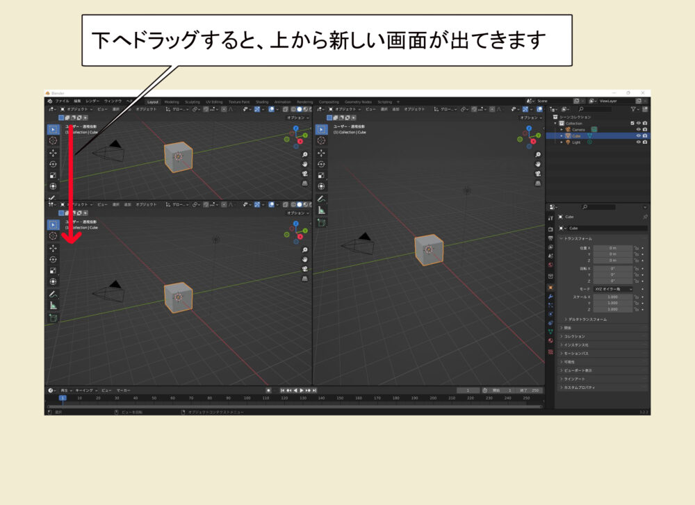Viewport: 695px width, 505px height.
Task: Switch to the Scripting workspace tab
Action: tap(384, 102)
